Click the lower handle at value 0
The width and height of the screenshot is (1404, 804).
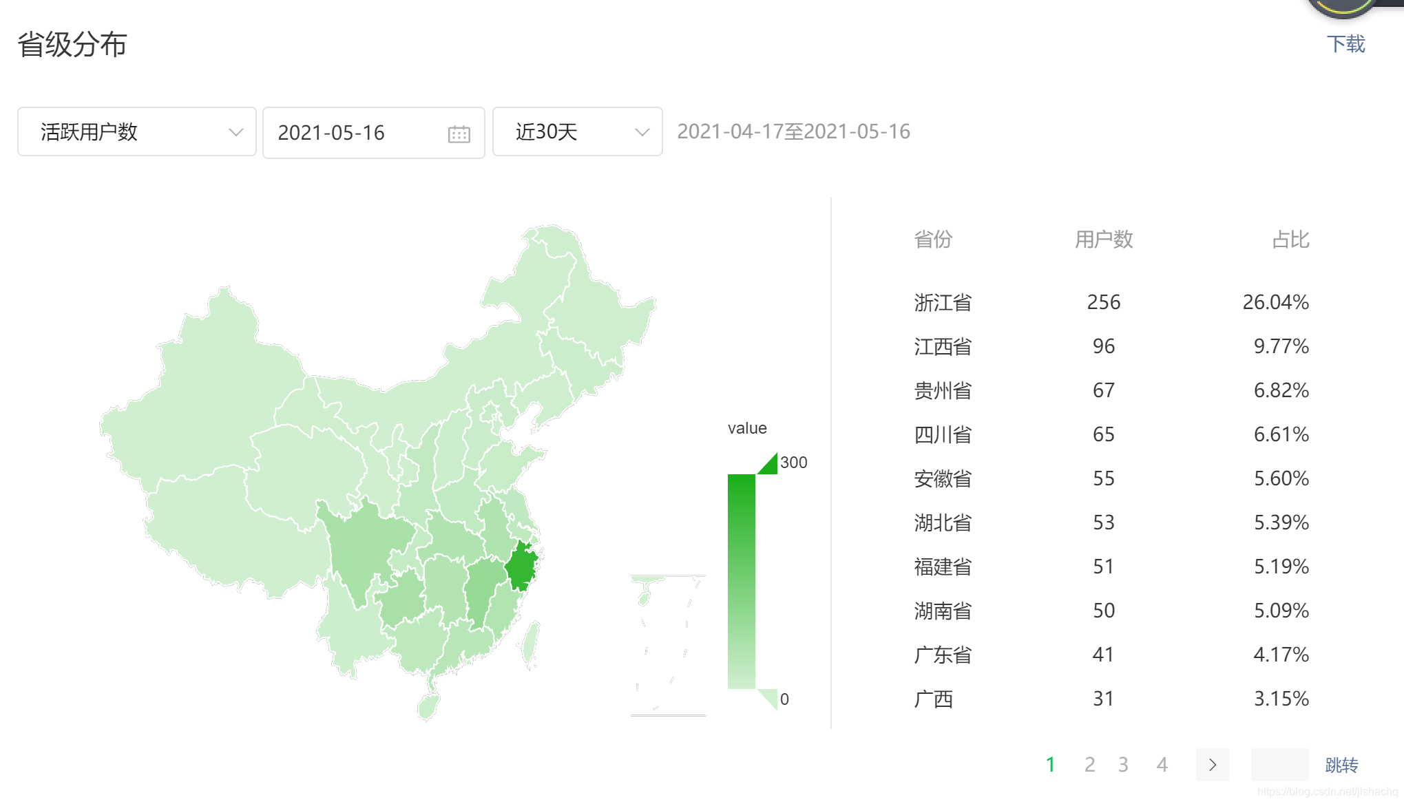[x=767, y=699]
